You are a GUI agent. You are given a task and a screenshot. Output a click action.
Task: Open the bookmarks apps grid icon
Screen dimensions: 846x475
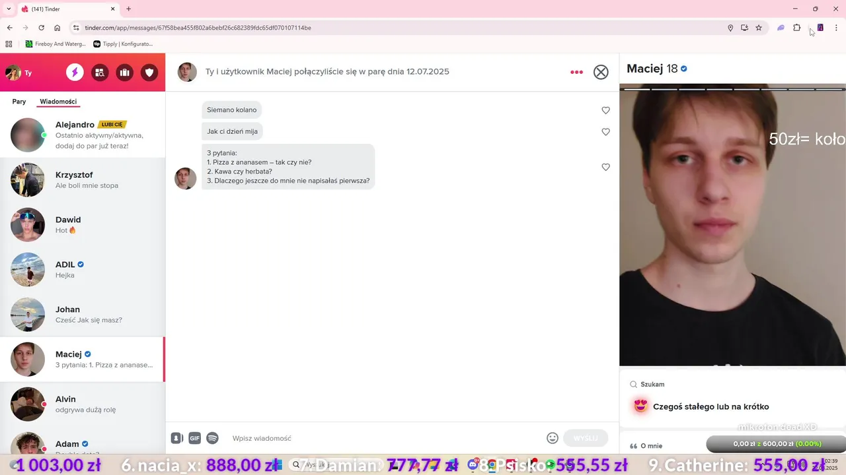(x=9, y=44)
